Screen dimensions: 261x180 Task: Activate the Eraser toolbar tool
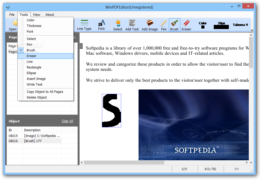(x=186, y=25)
